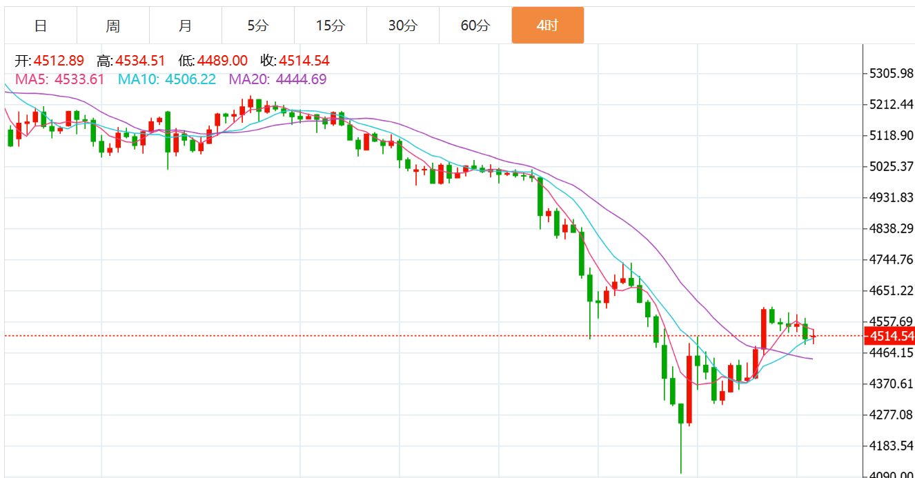Select the MA10 moving average label

point(166,79)
